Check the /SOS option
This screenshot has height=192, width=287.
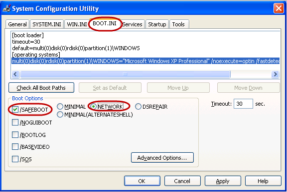click(x=15, y=159)
